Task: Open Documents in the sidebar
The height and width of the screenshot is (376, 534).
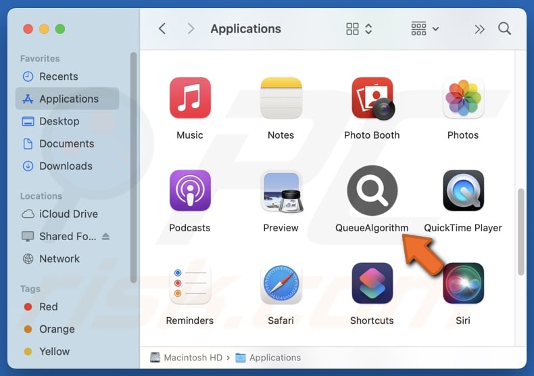Action: pos(67,144)
